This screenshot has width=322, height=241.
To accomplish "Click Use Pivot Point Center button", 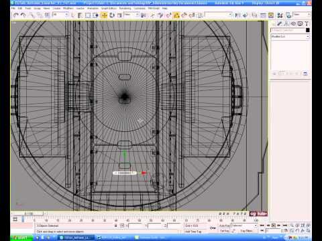I will coord(144,15).
